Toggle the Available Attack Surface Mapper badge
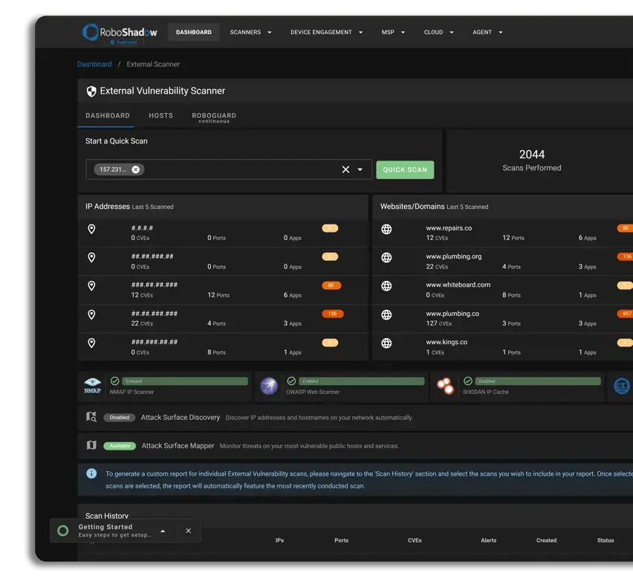 tap(120, 446)
